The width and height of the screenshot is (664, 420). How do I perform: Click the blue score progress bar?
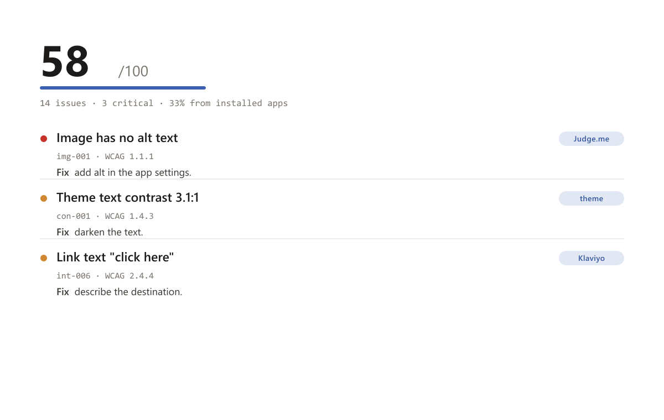click(x=123, y=88)
